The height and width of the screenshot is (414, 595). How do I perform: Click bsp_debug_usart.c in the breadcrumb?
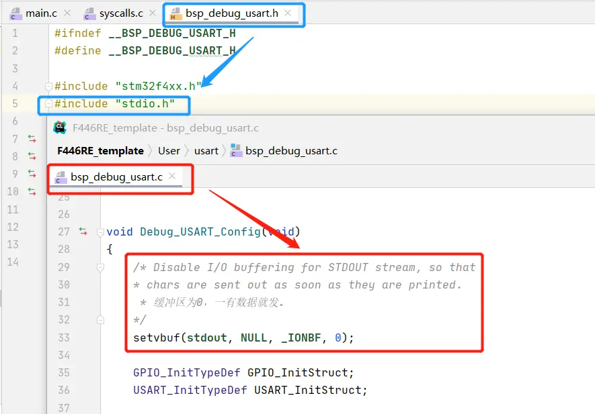291,151
